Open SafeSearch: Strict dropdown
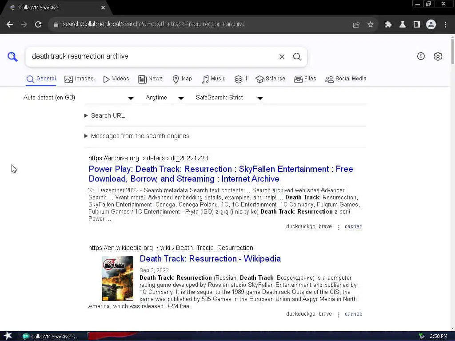 click(229, 98)
